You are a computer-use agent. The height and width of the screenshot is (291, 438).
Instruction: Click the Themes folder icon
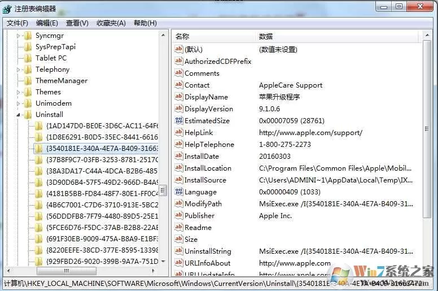point(28,92)
